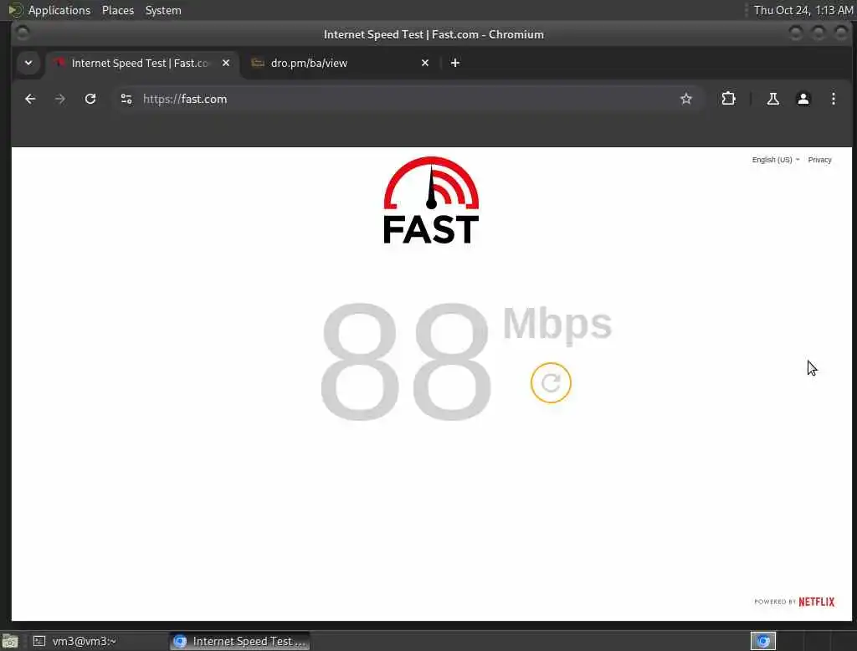Click the fast.com address bar
The width and height of the screenshot is (857, 651).
[x=404, y=99]
